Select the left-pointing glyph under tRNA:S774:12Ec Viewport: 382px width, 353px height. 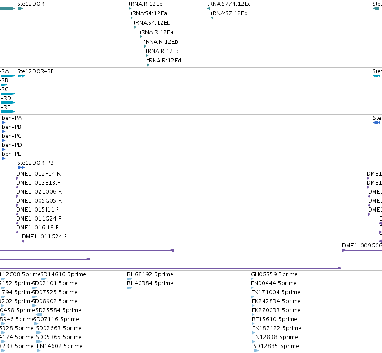pyautogui.click(x=209, y=9)
